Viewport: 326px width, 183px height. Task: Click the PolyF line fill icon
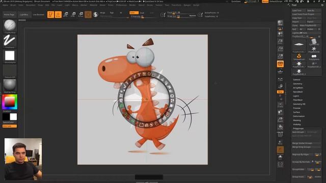(x=280, y=135)
